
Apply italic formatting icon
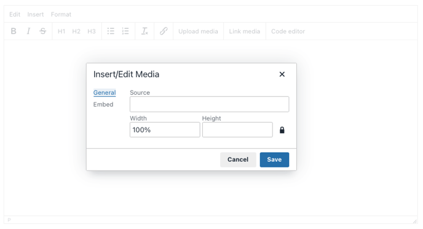click(28, 31)
